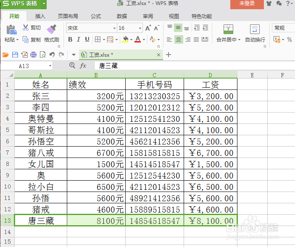This screenshot has height=247, width=295.
Task: Expand the font size 16 dropdown
Action: [140, 28]
